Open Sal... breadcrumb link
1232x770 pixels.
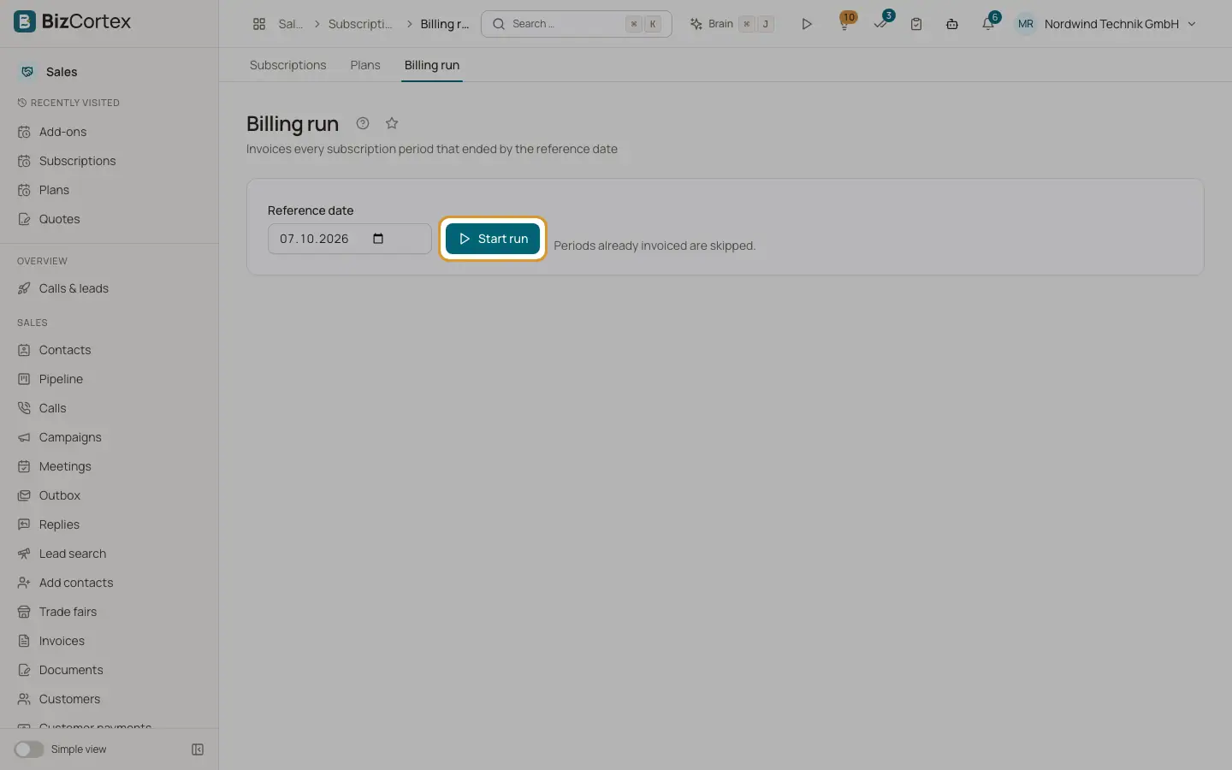(291, 24)
